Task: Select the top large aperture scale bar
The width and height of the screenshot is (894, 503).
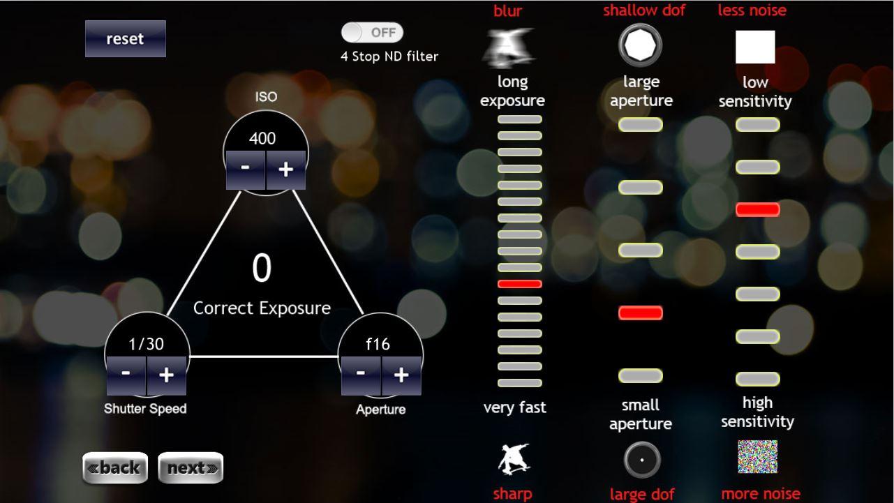Action: coord(640,125)
